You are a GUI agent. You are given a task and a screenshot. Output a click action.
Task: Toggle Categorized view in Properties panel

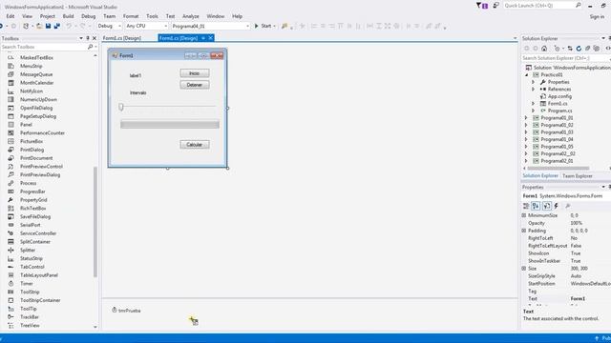526,206
